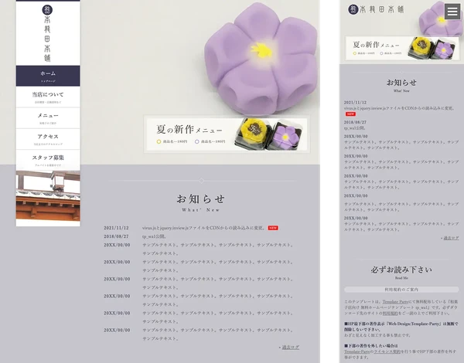Open the ライセンス契約 link at the bottom

pyautogui.click(x=387, y=351)
